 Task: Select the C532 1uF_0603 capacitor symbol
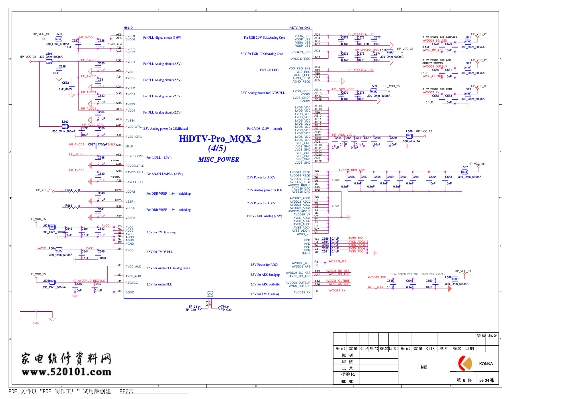pos(72,86)
